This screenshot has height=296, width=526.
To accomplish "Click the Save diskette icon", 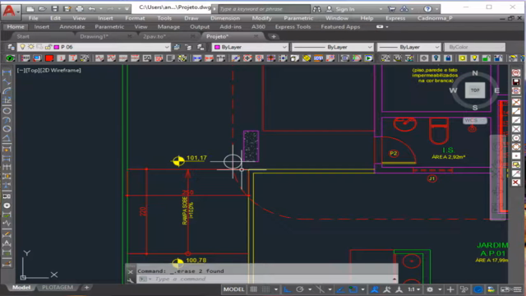I will point(55,9).
